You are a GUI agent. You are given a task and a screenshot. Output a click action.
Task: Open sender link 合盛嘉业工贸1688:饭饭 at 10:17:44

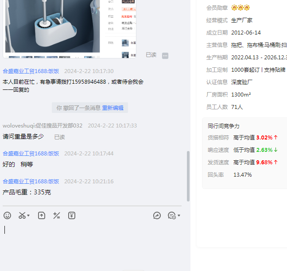click(x=31, y=153)
